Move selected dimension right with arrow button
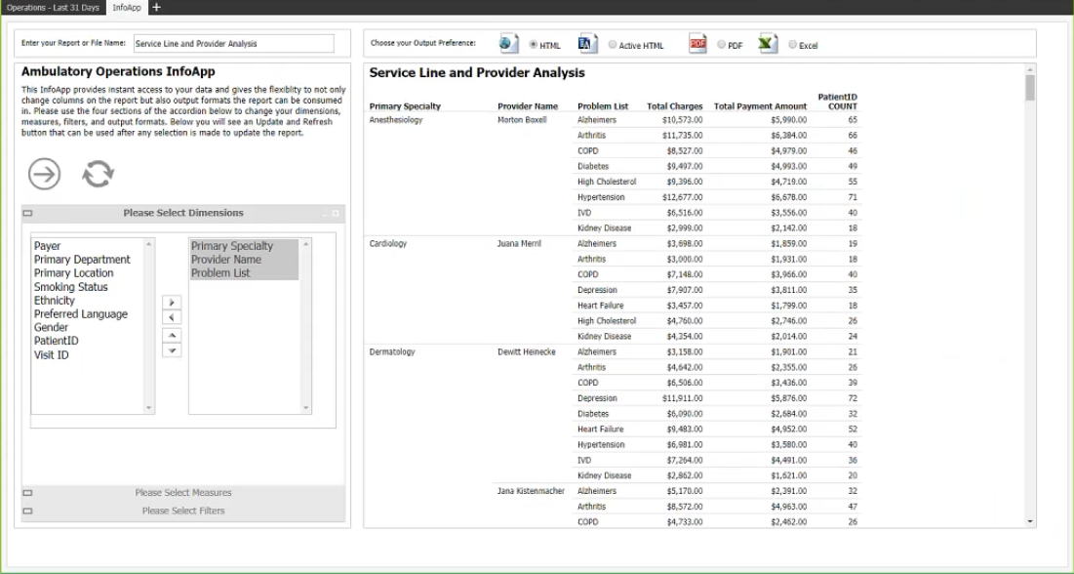This screenshot has width=1074, height=574. coord(172,303)
